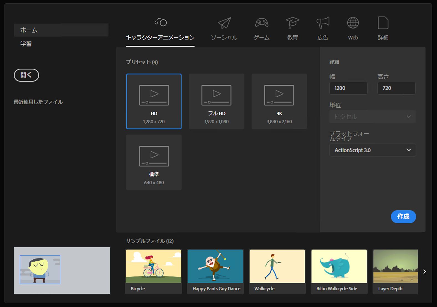This screenshot has width=437, height=307.
Task: Open the Walkcycle sample file
Action: (277, 272)
